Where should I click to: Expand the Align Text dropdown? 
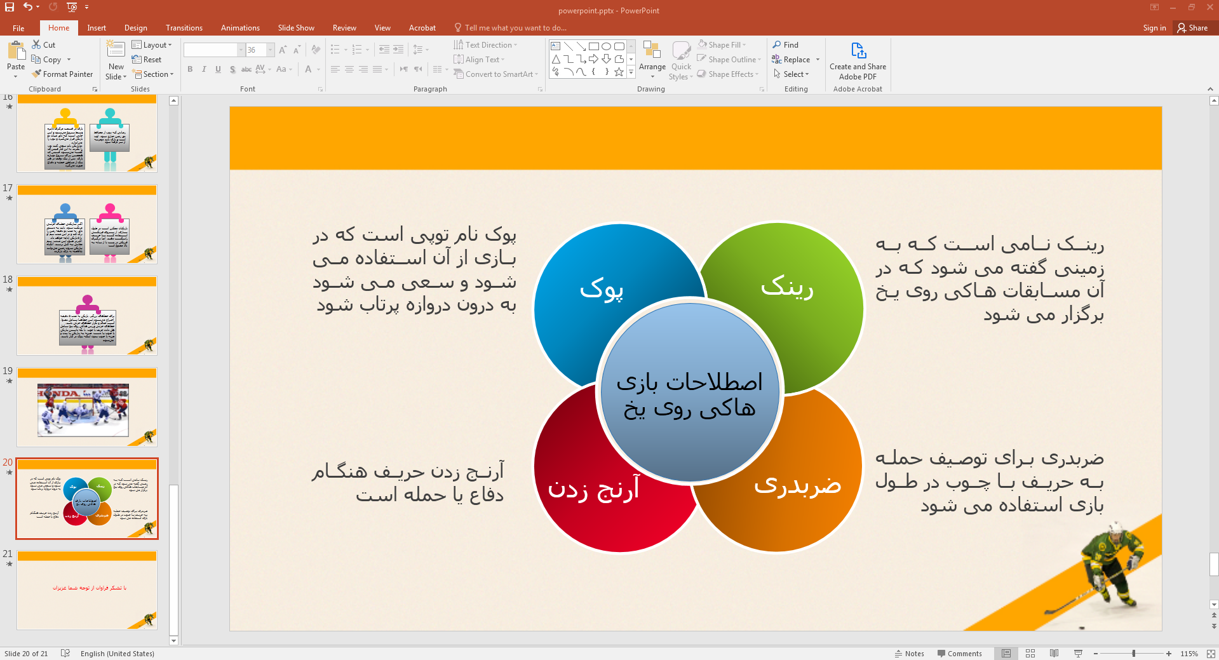[479, 59]
